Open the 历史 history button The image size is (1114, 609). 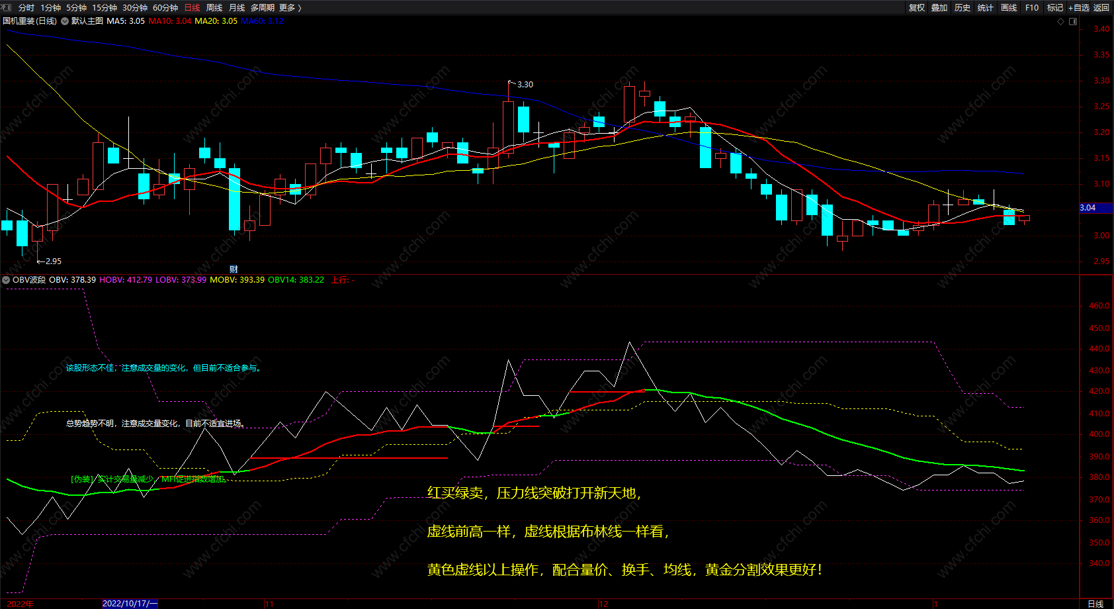(963, 8)
